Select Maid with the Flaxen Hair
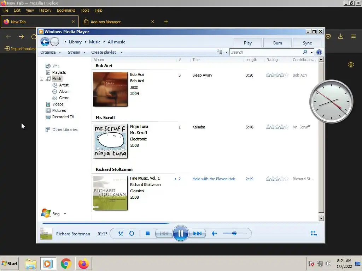 click(214, 179)
